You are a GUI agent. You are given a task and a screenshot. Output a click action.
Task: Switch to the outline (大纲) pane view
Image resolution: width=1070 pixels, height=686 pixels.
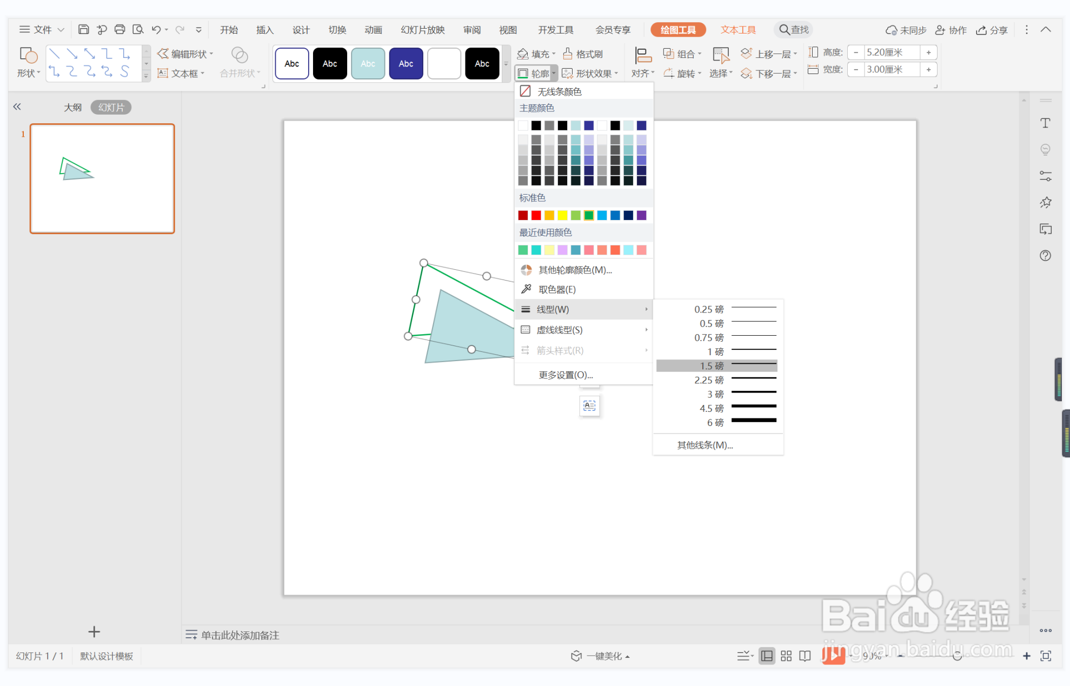[72, 107]
